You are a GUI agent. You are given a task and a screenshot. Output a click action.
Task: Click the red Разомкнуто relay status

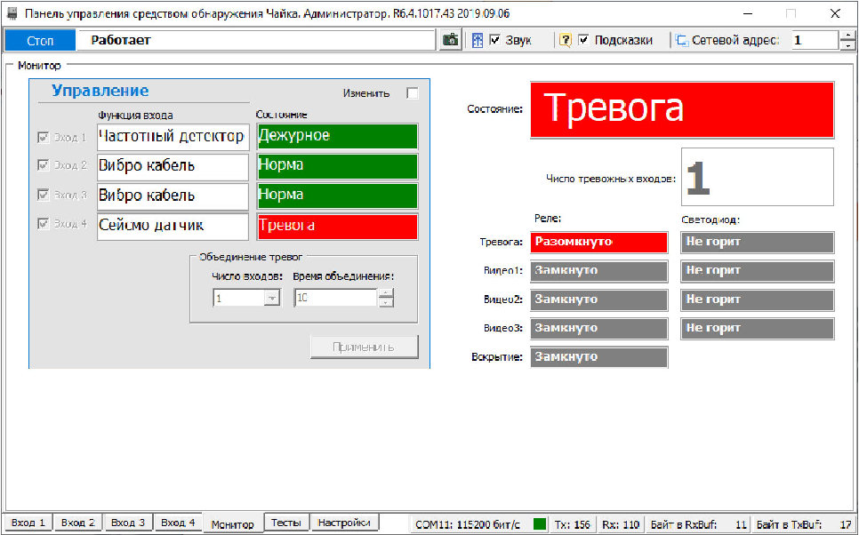click(599, 242)
